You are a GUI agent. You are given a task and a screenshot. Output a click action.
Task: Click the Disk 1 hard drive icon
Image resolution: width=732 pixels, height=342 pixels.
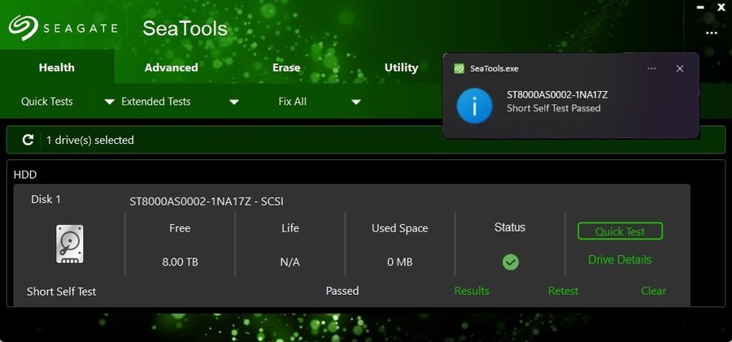tap(70, 244)
